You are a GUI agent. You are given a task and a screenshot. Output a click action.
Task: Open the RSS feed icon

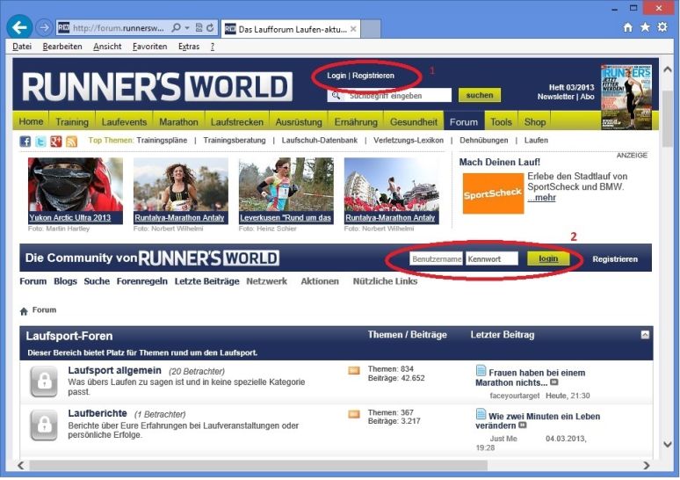click(x=71, y=142)
